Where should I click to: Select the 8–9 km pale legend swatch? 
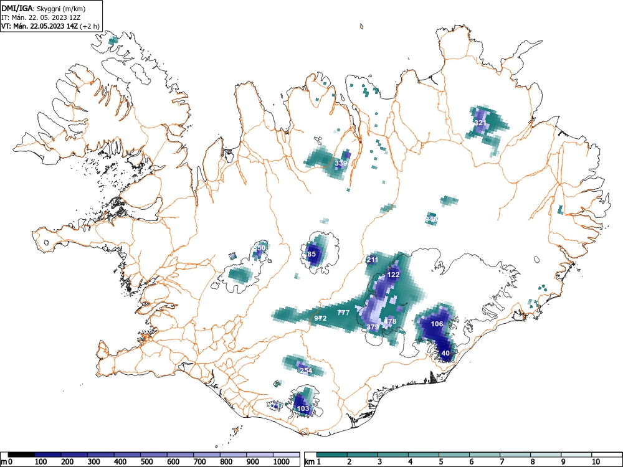point(546,455)
